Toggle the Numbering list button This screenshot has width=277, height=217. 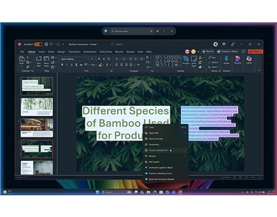tap(124, 59)
